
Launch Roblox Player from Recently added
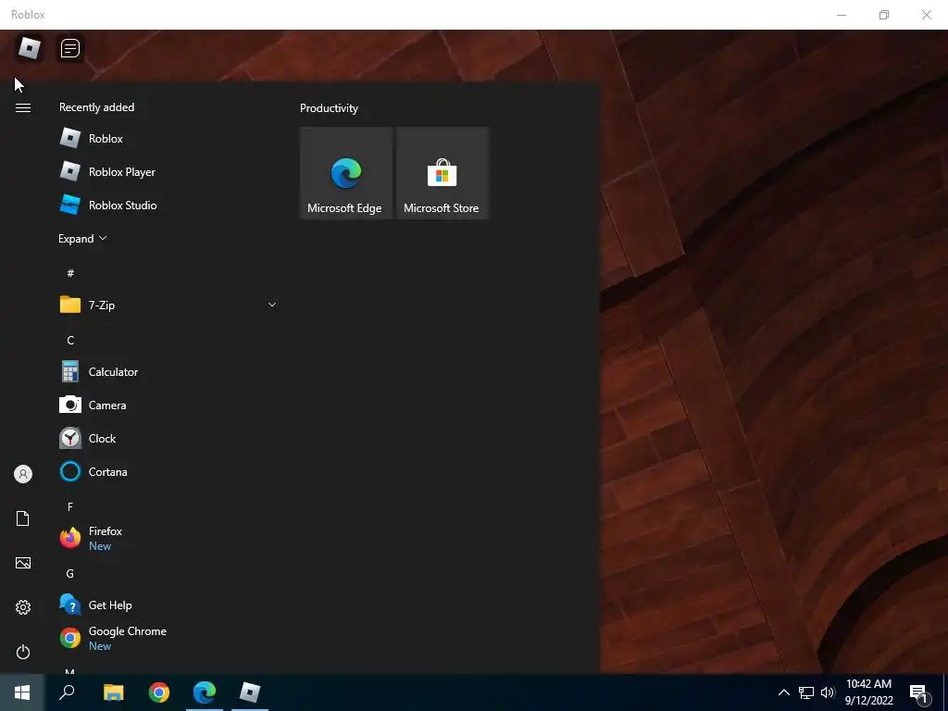[x=168, y=171]
